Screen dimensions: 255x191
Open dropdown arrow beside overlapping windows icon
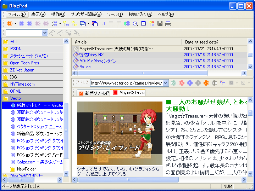(x=88, y=24)
